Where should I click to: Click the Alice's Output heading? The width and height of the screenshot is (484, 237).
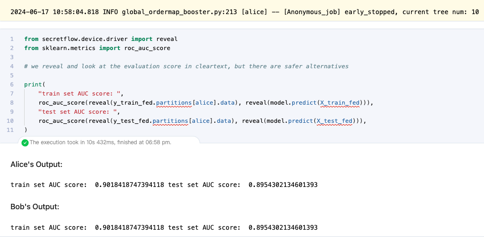click(x=36, y=165)
